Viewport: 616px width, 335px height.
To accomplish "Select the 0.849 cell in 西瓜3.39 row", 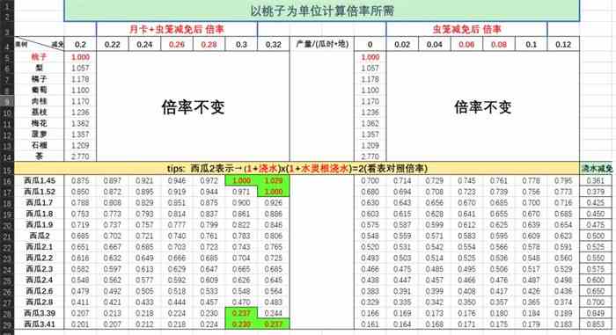I will pyautogui.click(x=596, y=313).
